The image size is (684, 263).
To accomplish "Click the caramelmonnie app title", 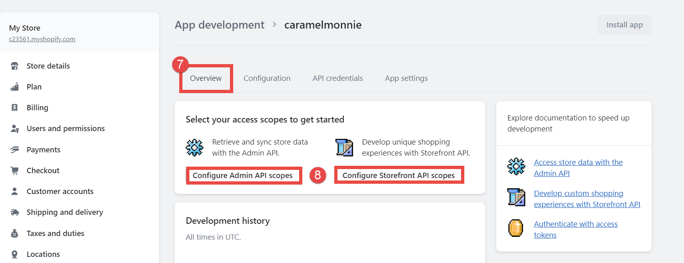I will point(323,25).
